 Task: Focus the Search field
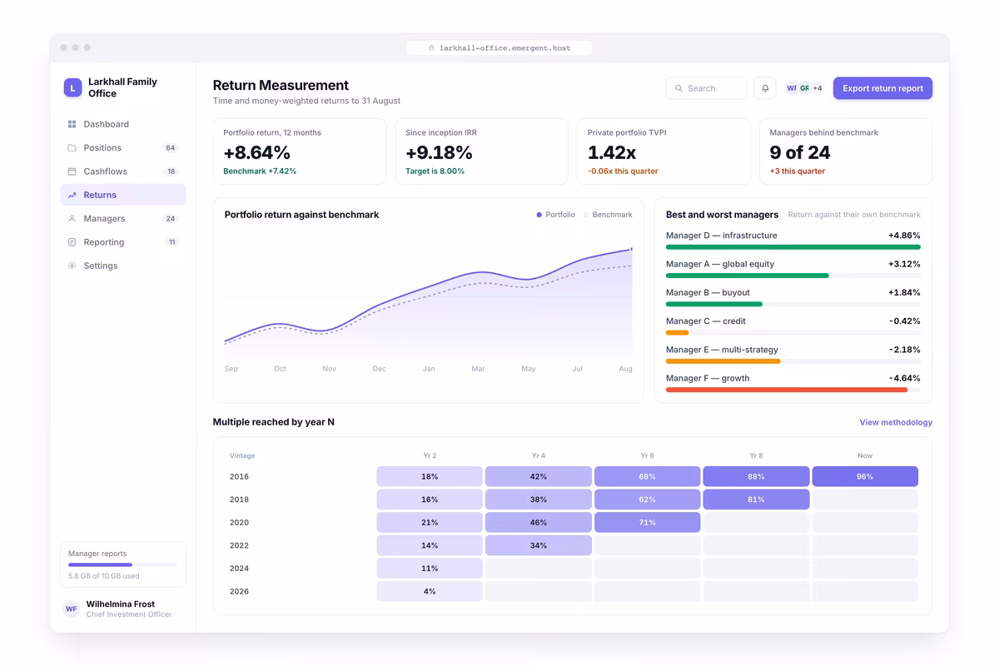tap(707, 88)
